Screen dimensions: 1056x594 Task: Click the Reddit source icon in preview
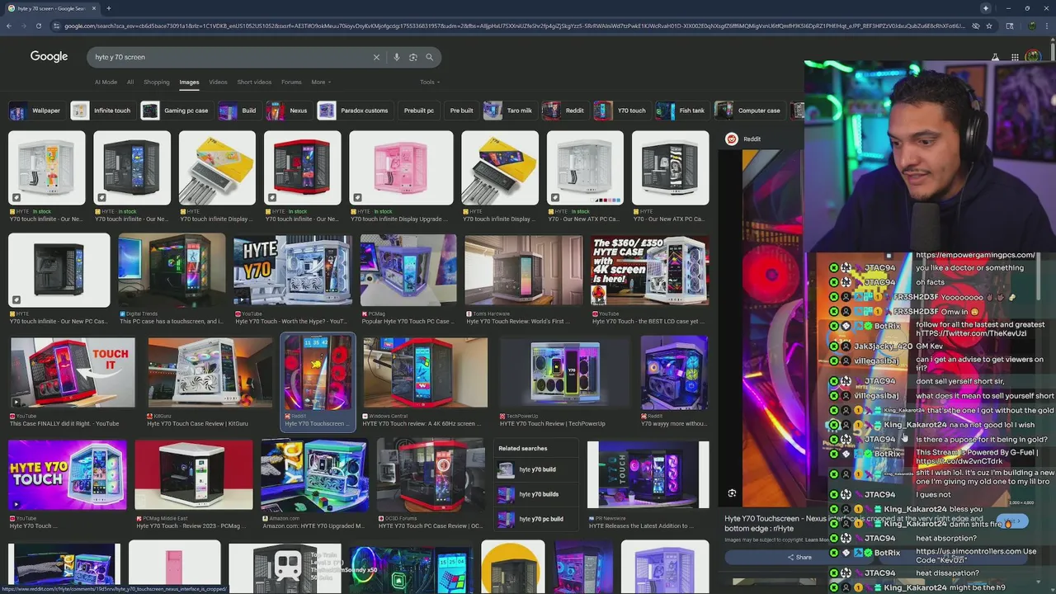tap(731, 139)
